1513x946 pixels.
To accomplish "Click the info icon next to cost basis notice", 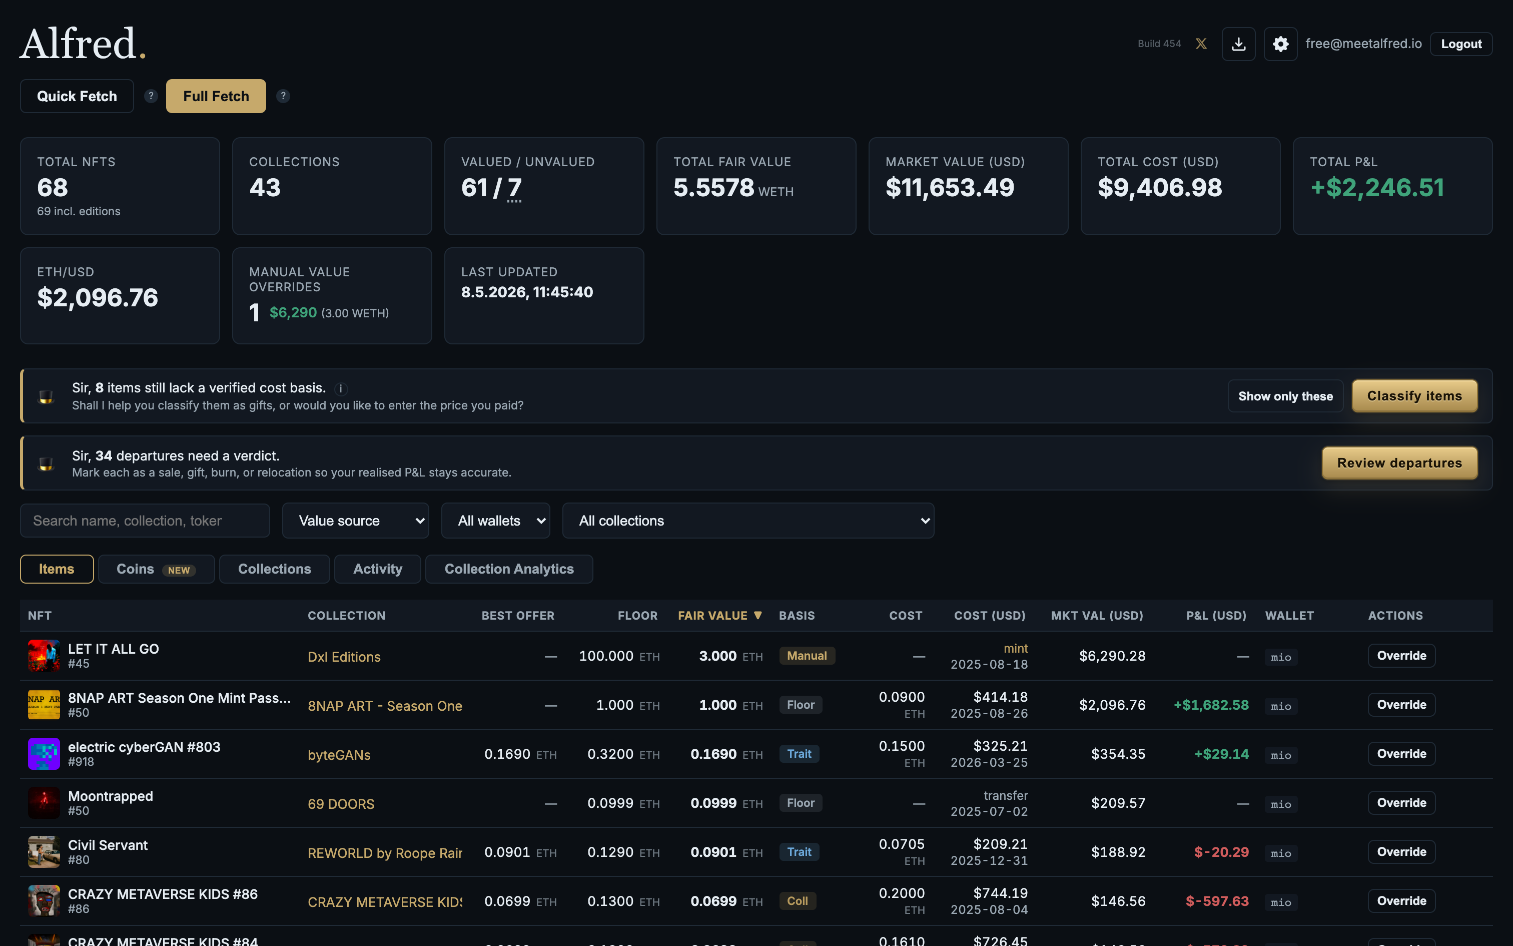I will (341, 388).
